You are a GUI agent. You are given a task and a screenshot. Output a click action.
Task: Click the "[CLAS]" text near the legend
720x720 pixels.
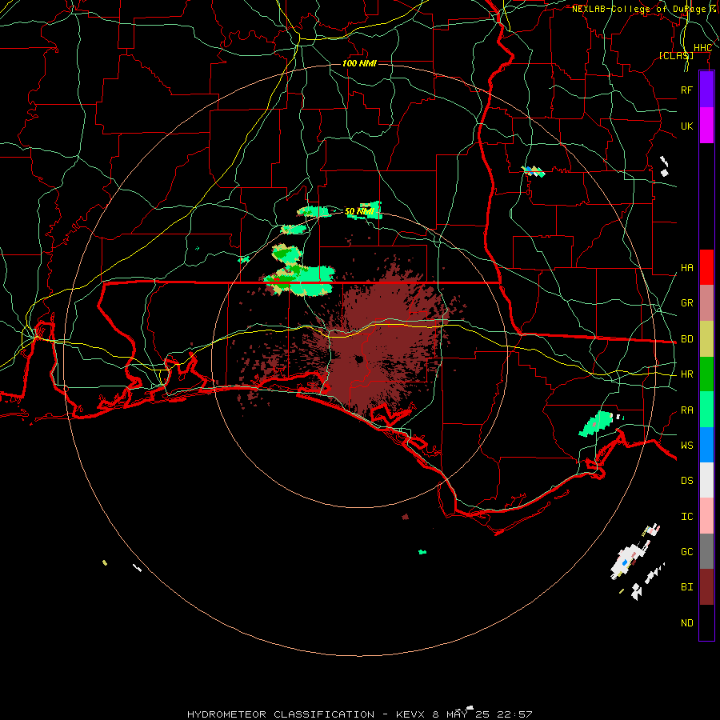pyautogui.click(x=676, y=55)
